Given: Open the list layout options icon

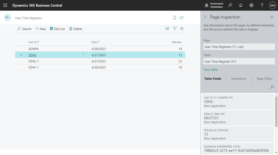Looking at the screenshot, I should click(x=182, y=28).
